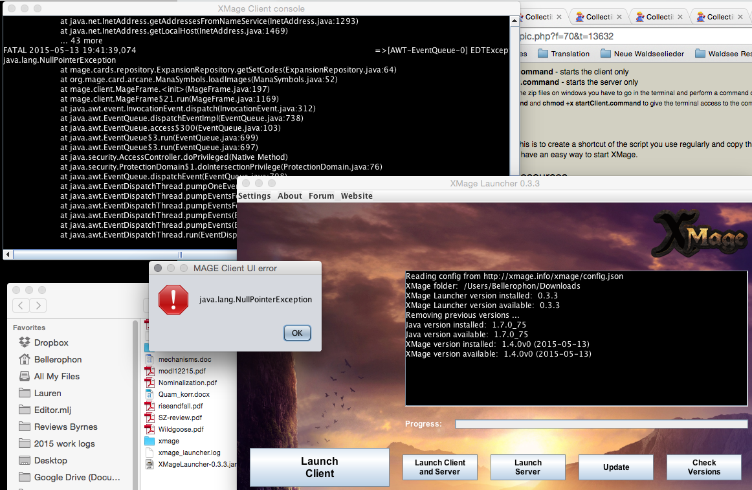
Task: Select Dropbox in Finder Favorites
Action: point(43,342)
